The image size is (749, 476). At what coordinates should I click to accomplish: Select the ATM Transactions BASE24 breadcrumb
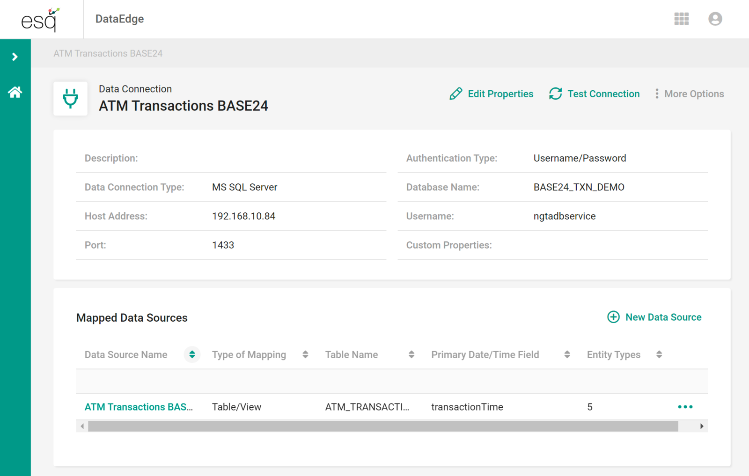108,53
